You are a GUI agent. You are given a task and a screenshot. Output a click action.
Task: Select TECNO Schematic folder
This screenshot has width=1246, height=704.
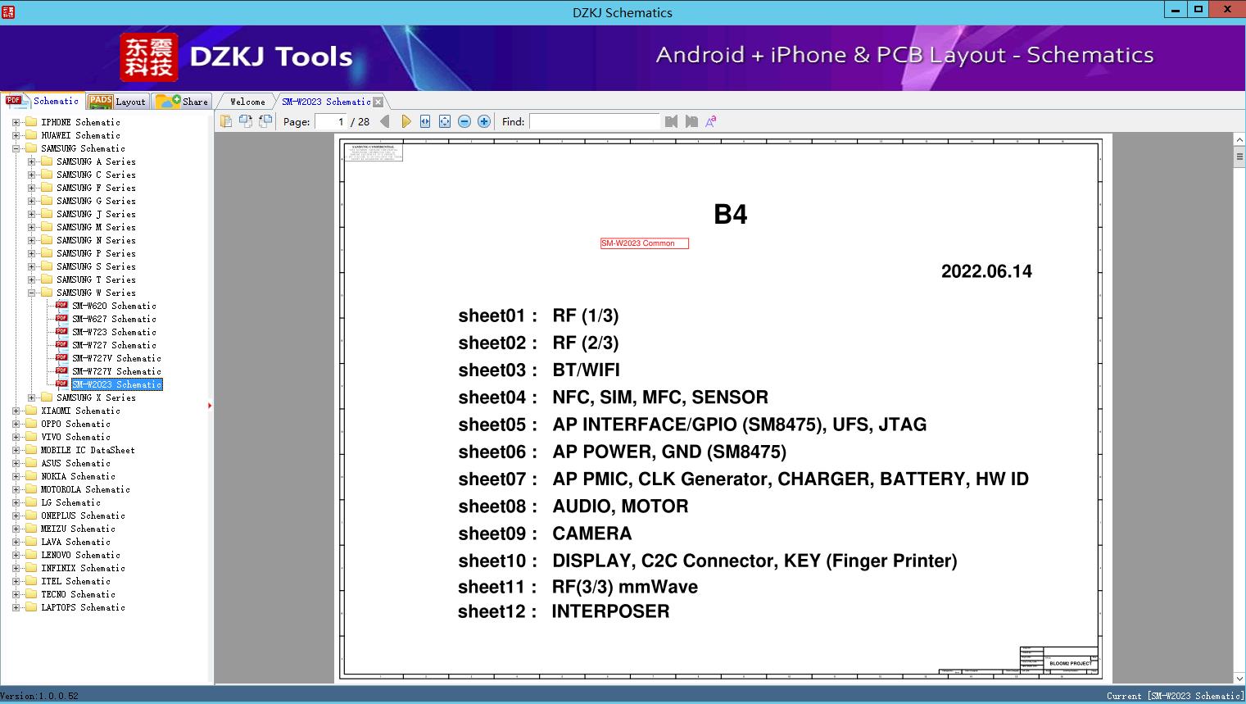pyautogui.click(x=78, y=594)
